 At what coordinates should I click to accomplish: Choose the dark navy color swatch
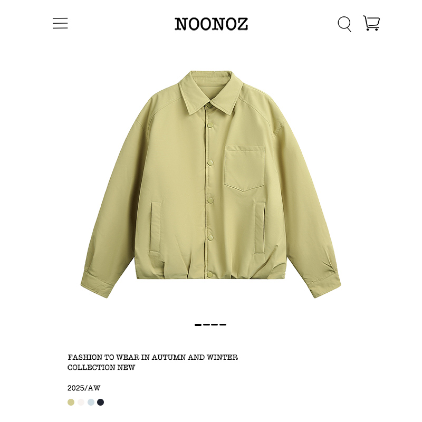click(x=100, y=402)
